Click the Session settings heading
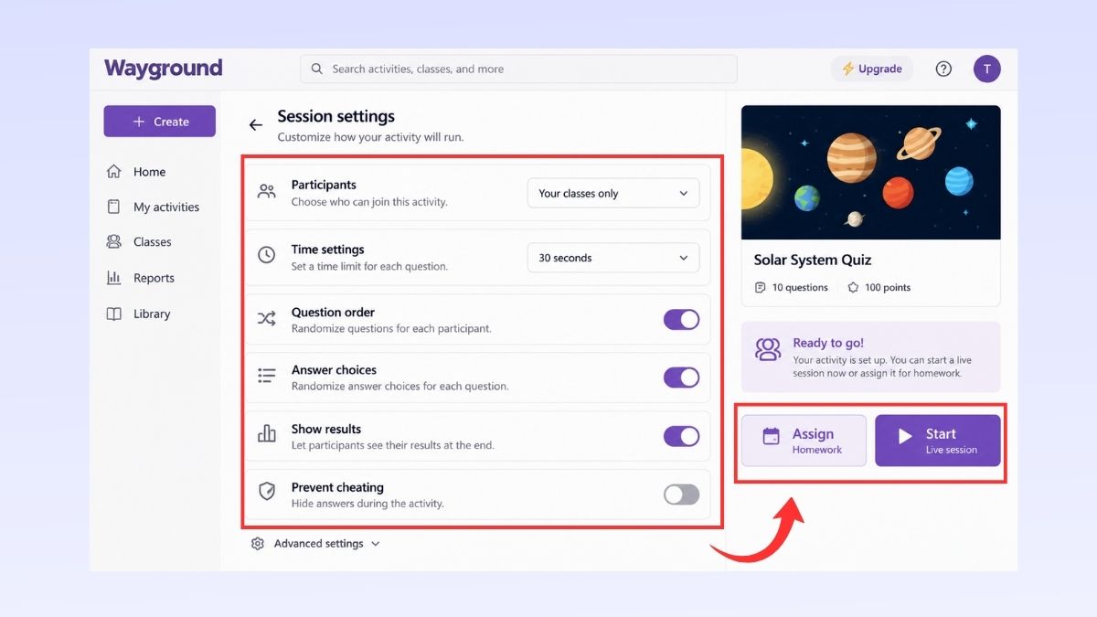 336,116
